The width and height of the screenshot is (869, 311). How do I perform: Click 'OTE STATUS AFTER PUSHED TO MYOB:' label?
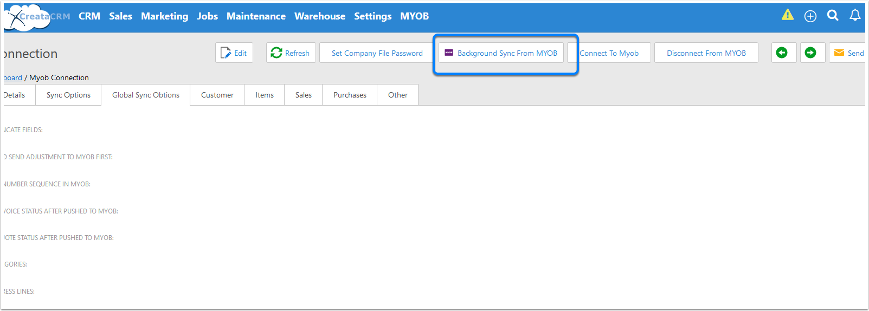pos(59,238)
